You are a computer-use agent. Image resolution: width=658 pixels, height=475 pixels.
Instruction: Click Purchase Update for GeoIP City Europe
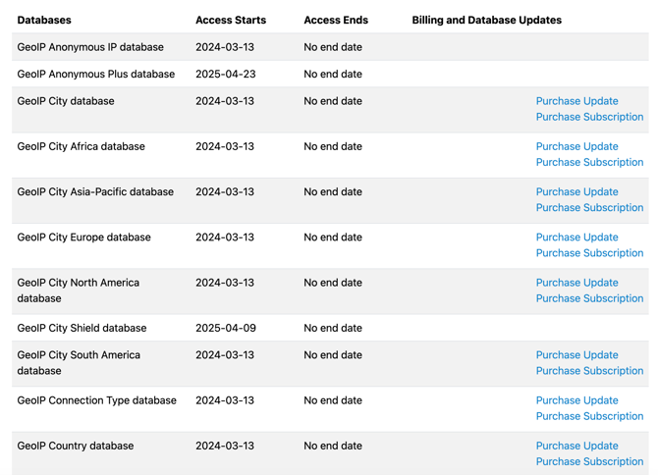point(576,237)
